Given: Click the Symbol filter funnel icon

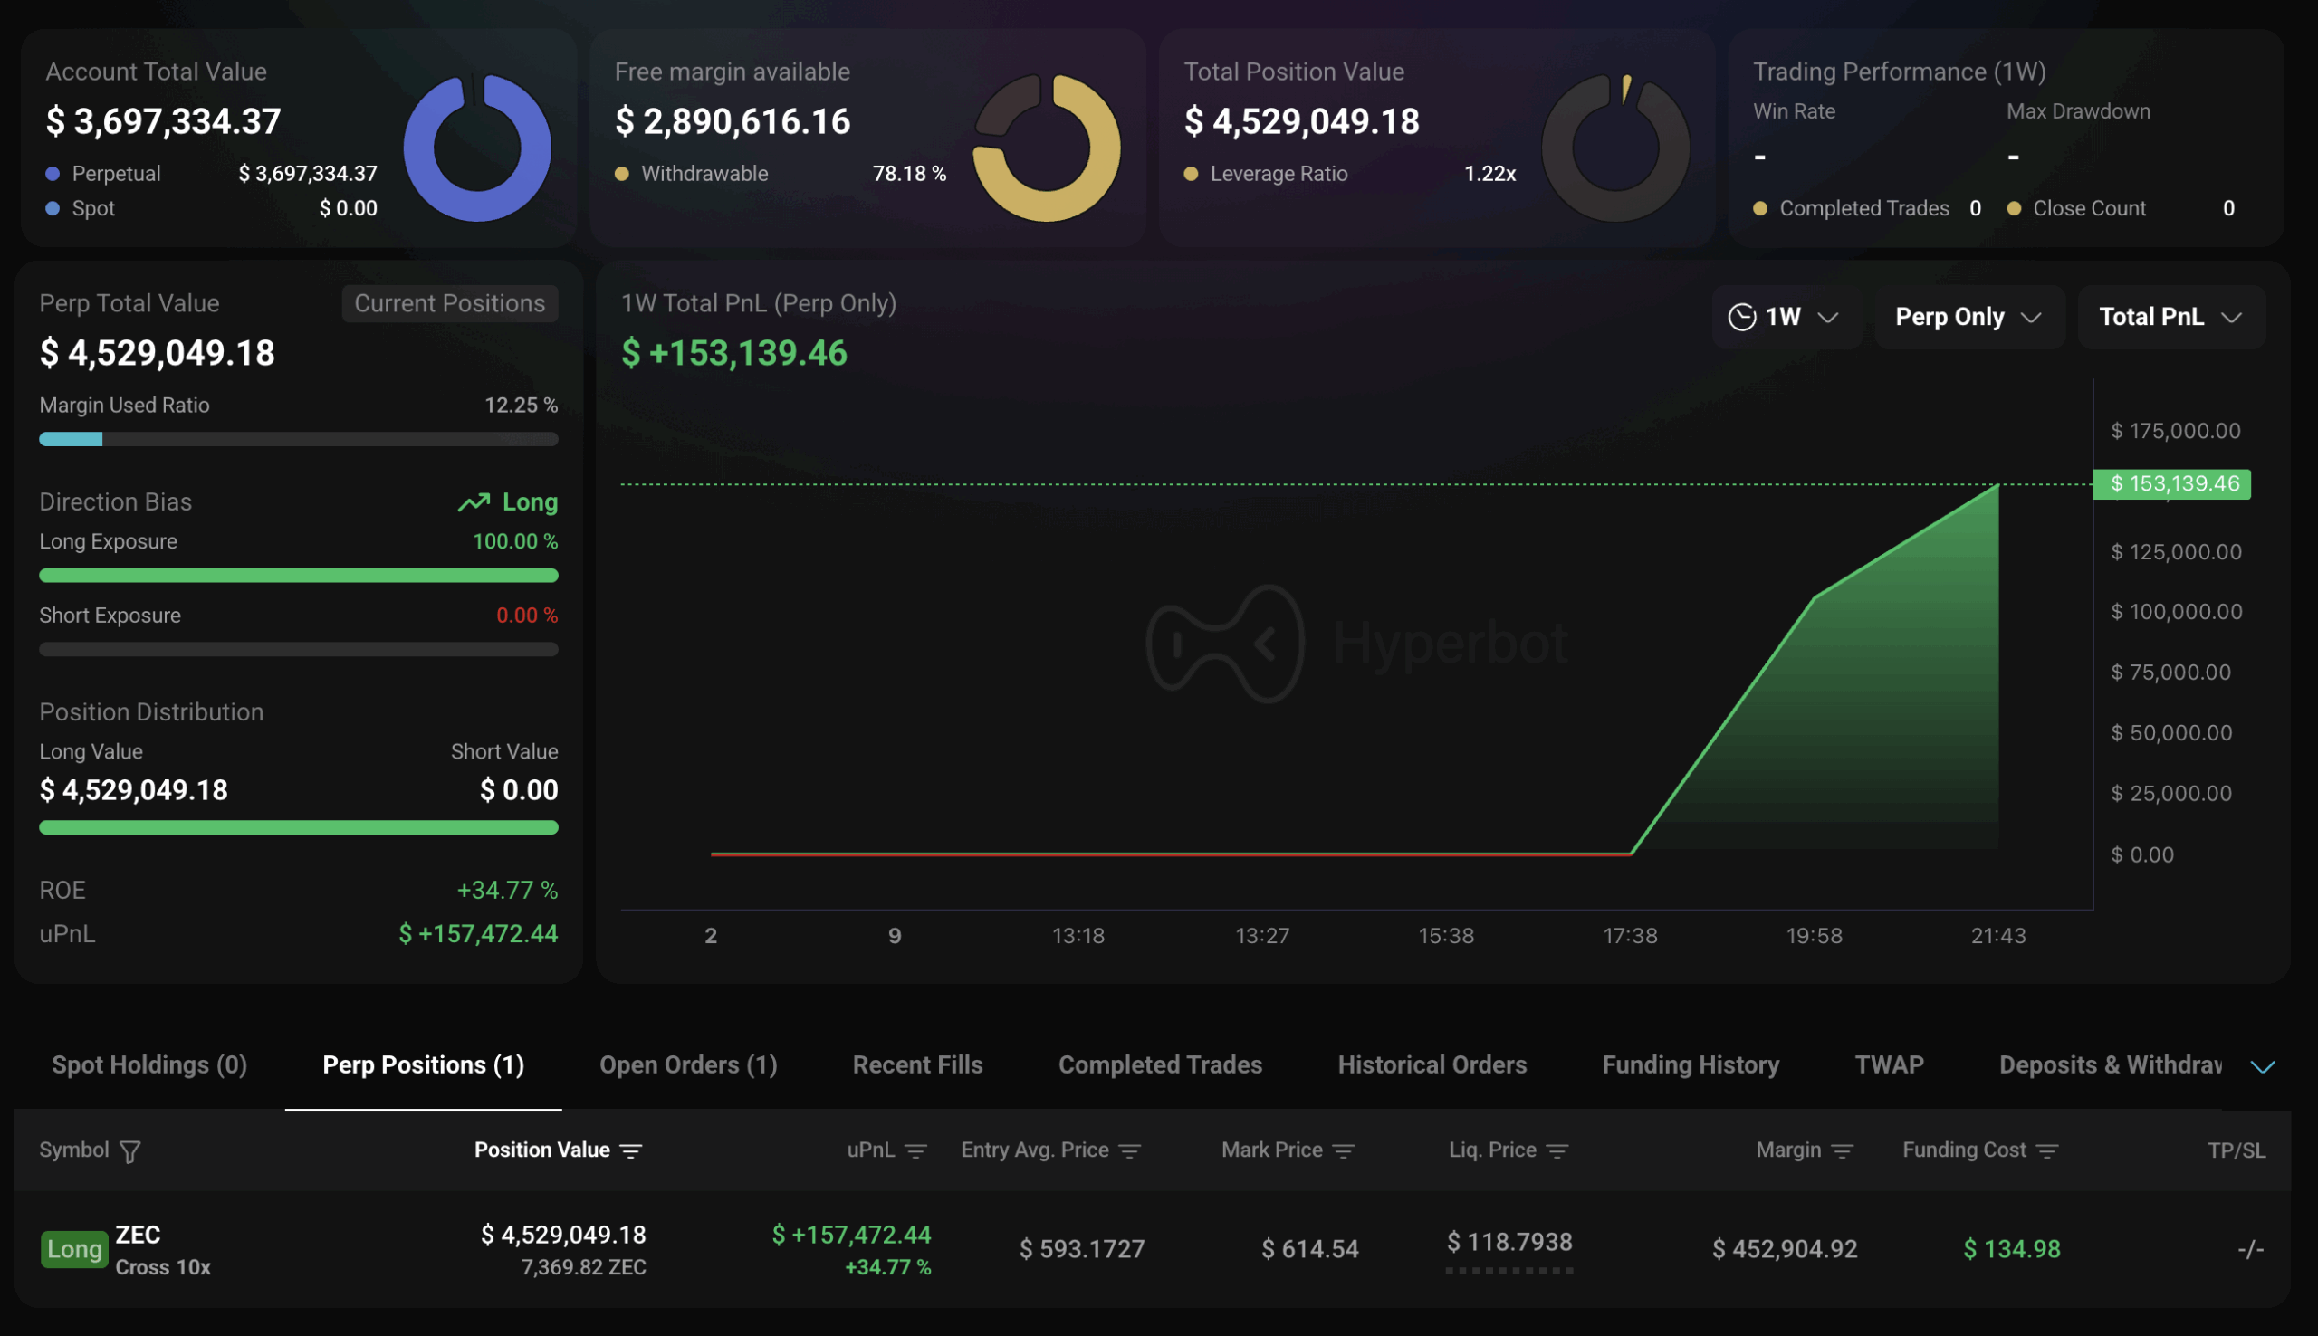Looking at the screenshot, I should click(130, 1150).
